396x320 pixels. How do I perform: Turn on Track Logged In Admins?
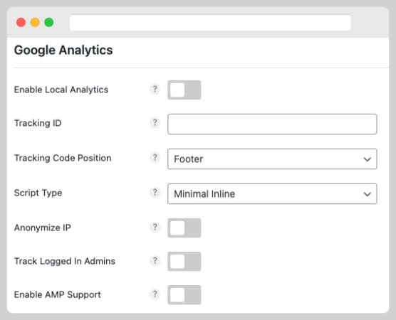pos(184,262)
